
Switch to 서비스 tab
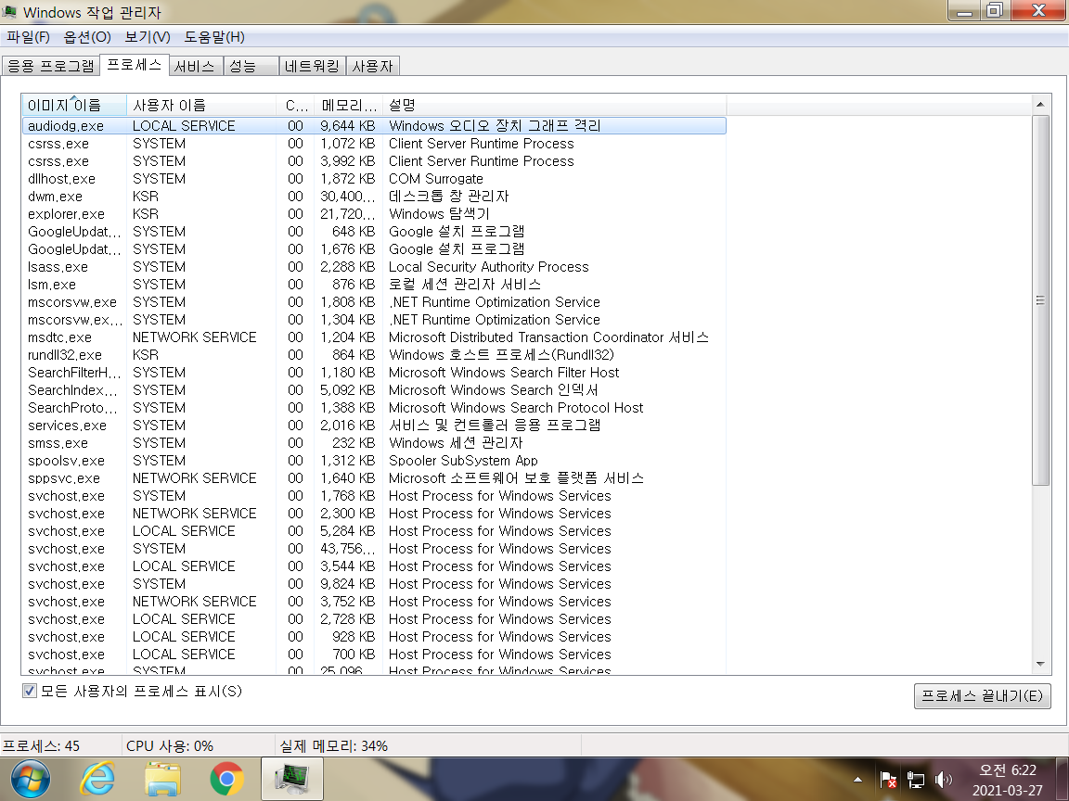tap(195, 66)
